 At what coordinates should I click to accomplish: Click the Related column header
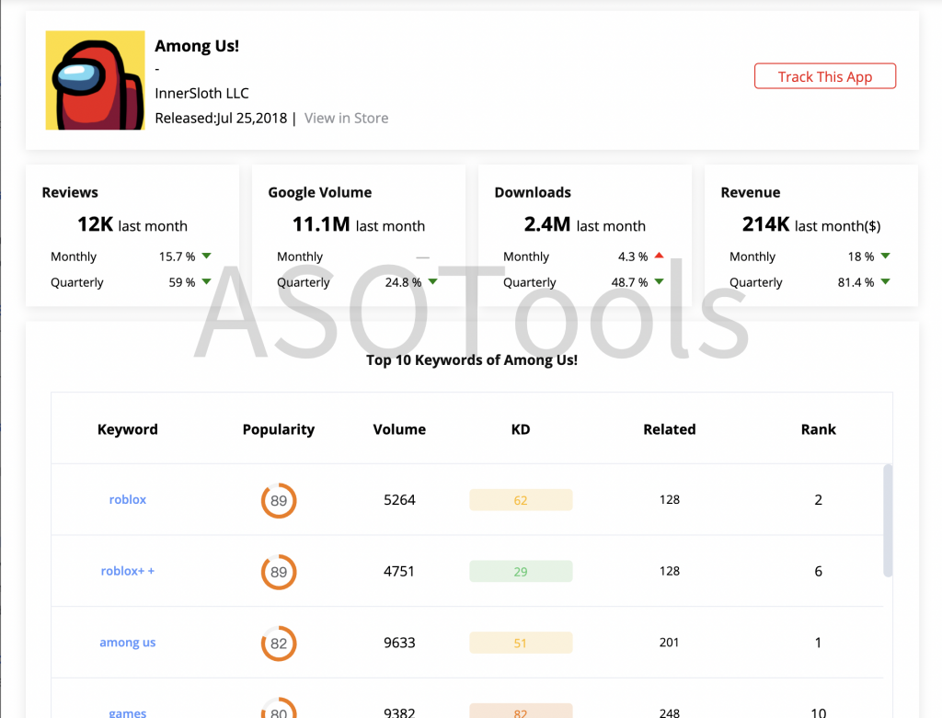click(x=670, y=429)
